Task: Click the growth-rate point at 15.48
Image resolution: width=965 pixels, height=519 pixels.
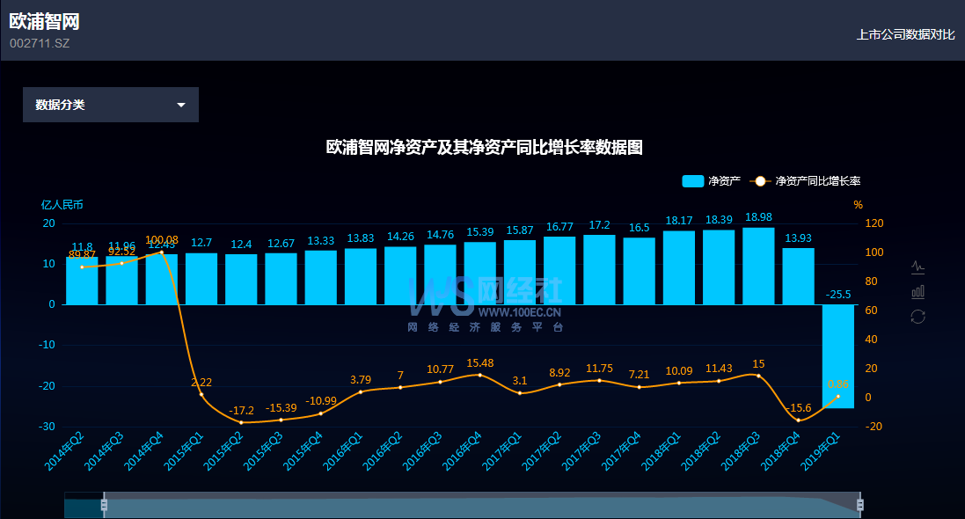Action: coord(480,375)
